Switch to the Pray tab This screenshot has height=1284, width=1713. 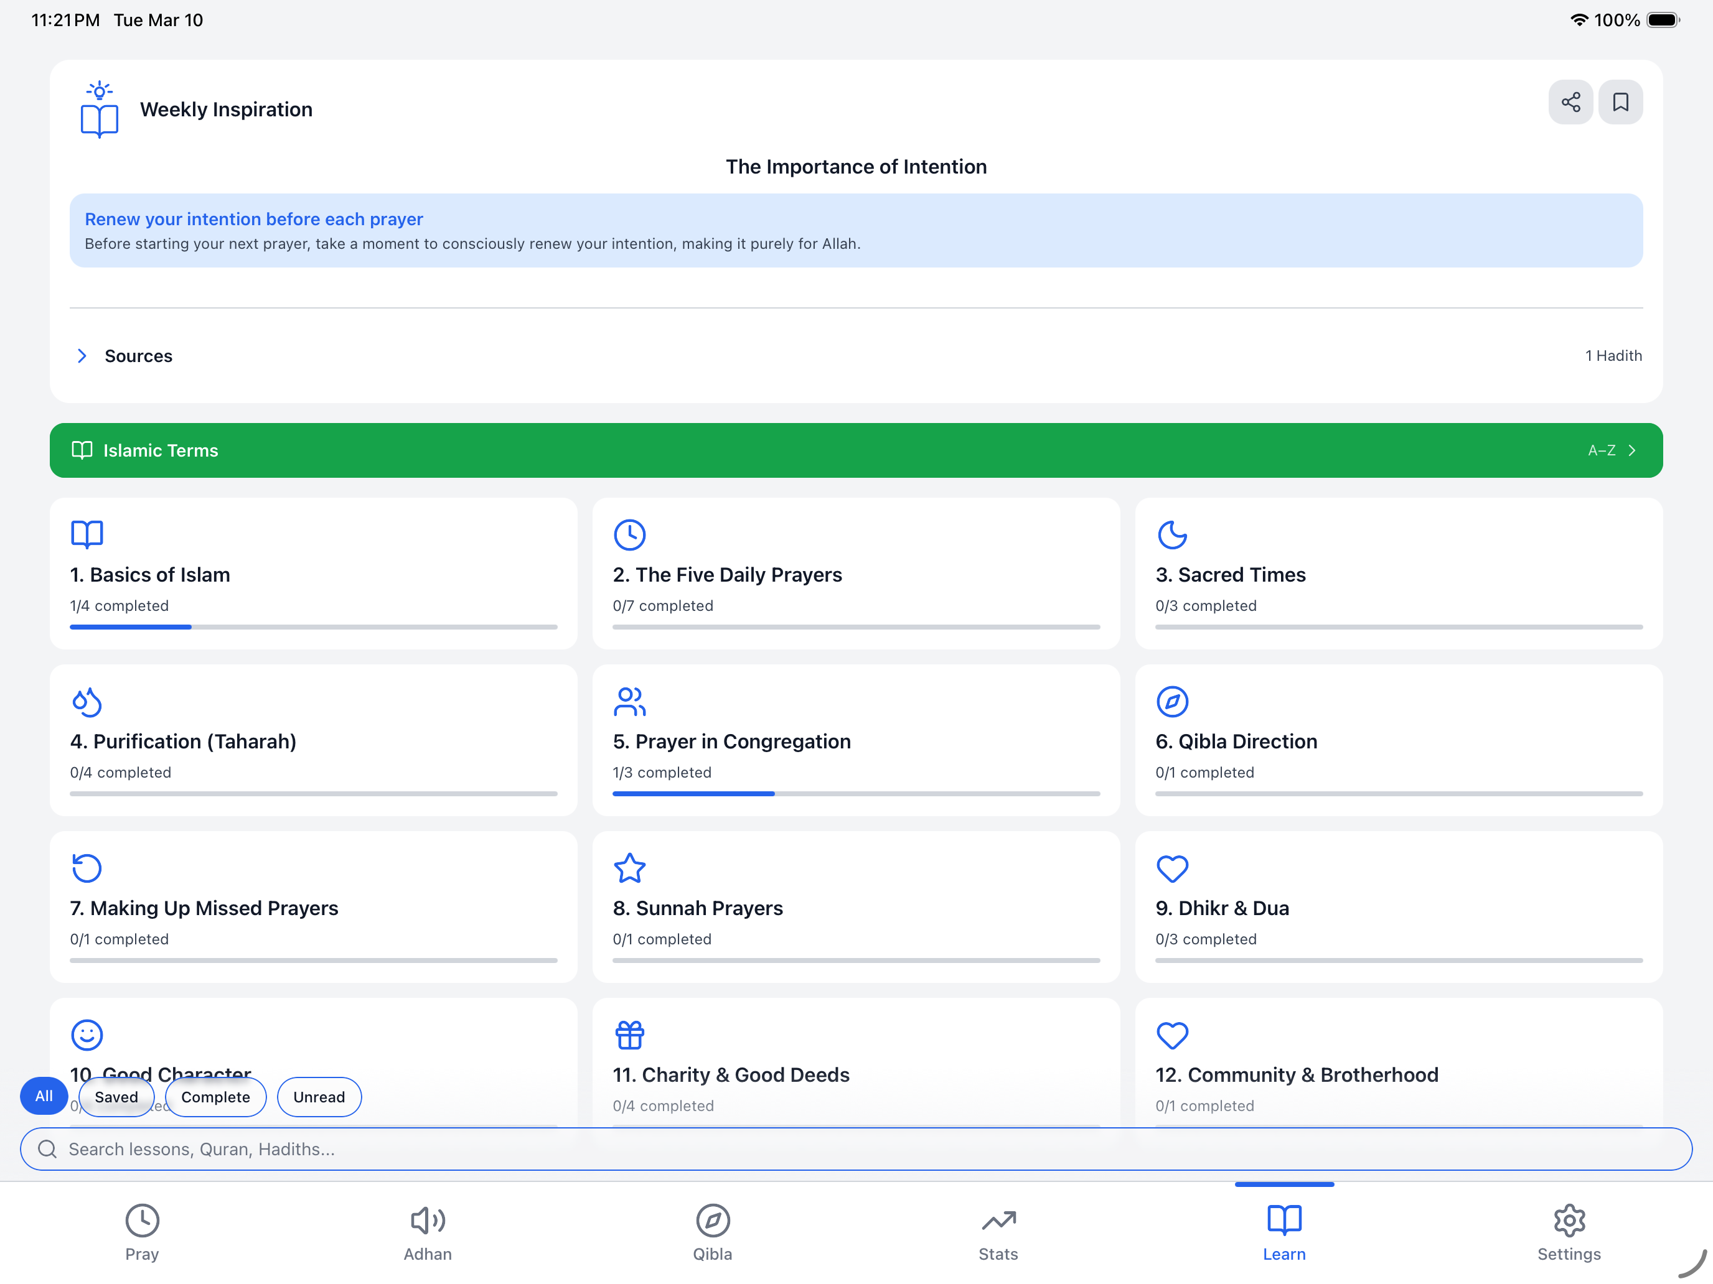pos(143,1232)
